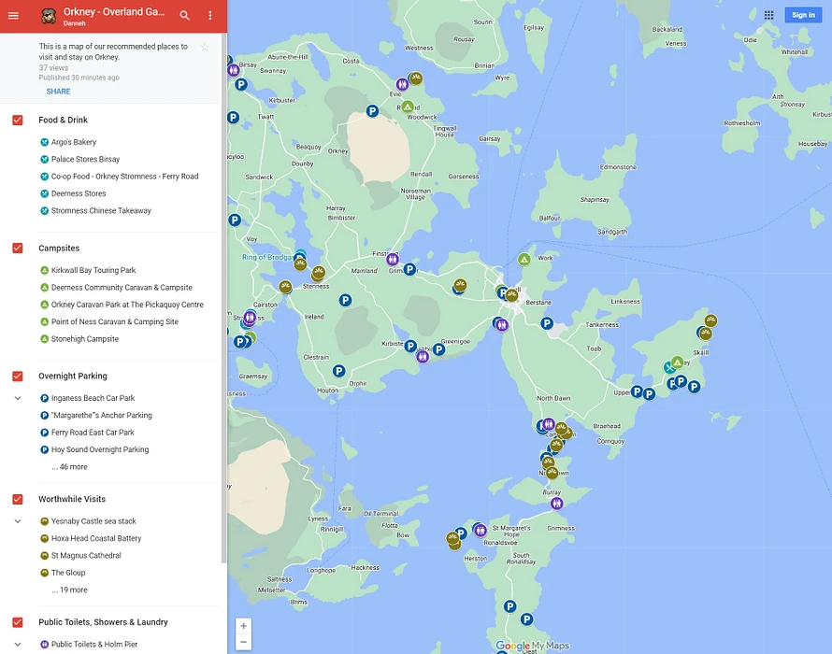
Task: Open the Google apps grid
Action: pyautogui.click(x=768, y=15)
